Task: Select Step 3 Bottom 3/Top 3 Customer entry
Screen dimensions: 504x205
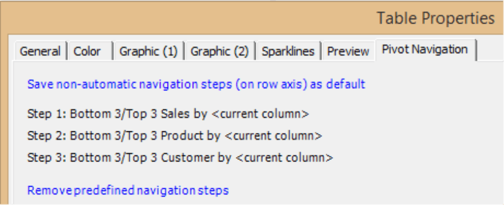Action: coord(180,158)
